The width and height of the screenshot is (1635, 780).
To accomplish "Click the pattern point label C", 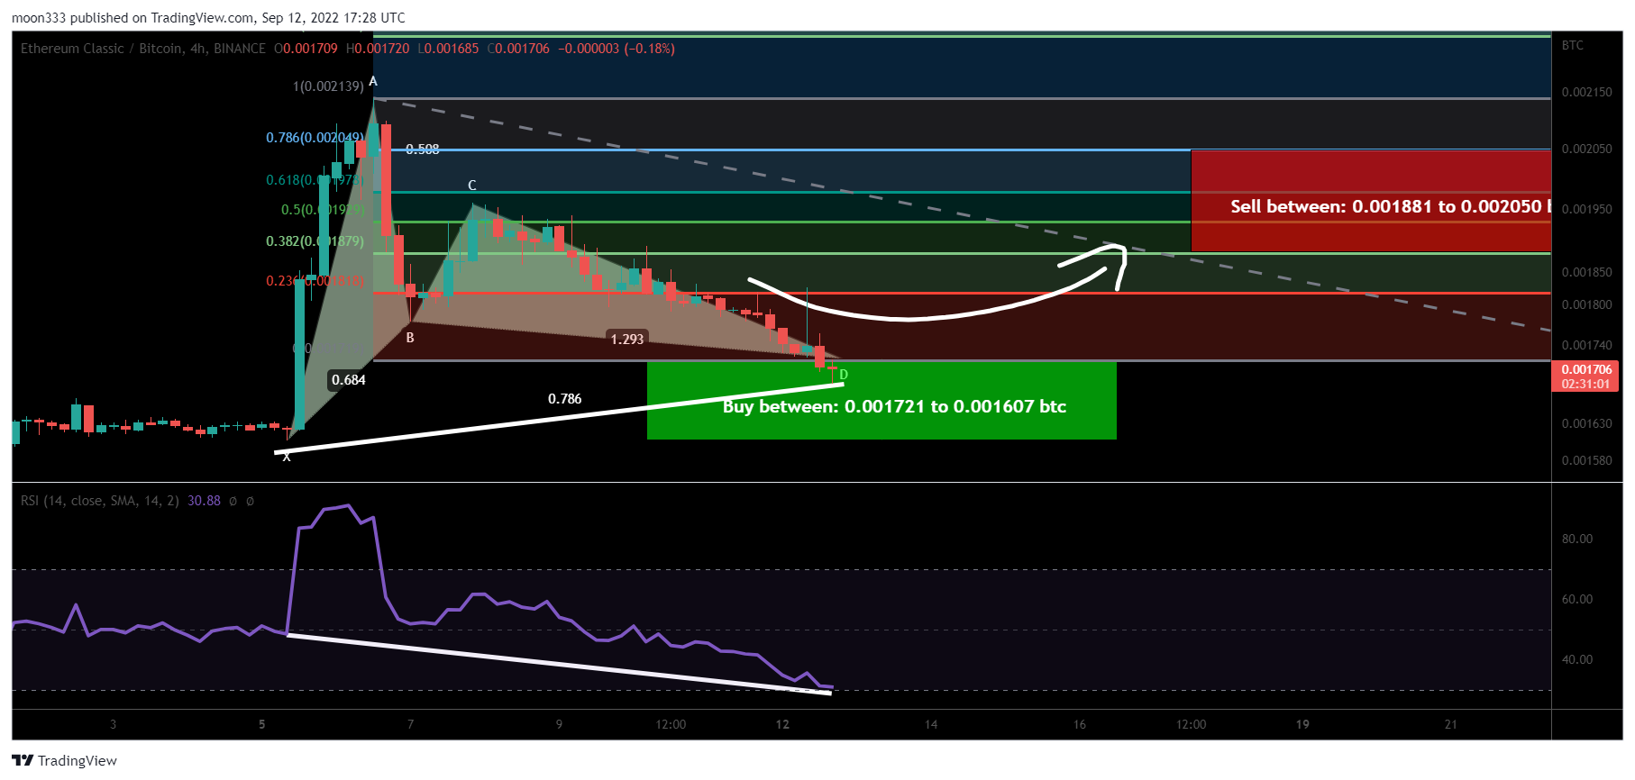I will 471,186.
